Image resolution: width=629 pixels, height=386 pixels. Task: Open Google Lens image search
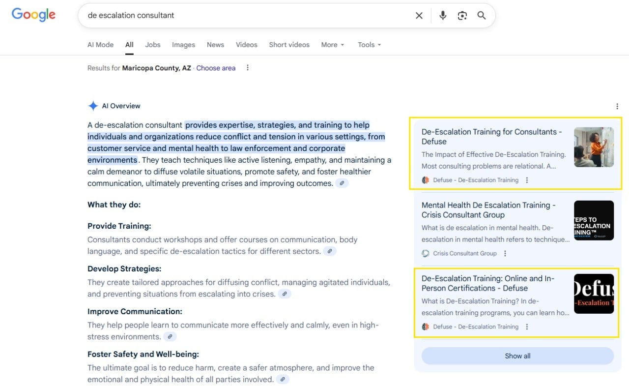462,16
